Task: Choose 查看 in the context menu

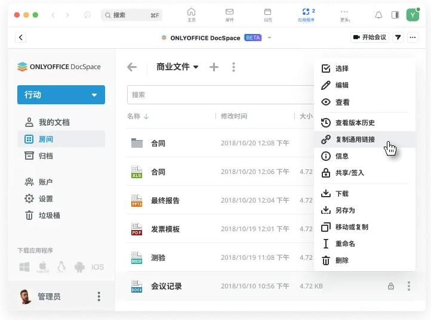Action: tap(365, 102)
